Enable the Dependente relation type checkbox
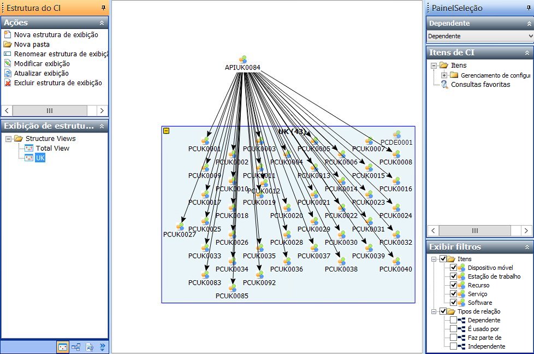Image resolution: width=534 pixels, height=354 pixels. click(453, 320)
